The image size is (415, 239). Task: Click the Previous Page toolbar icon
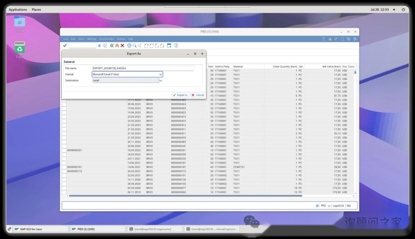(152, 45)
